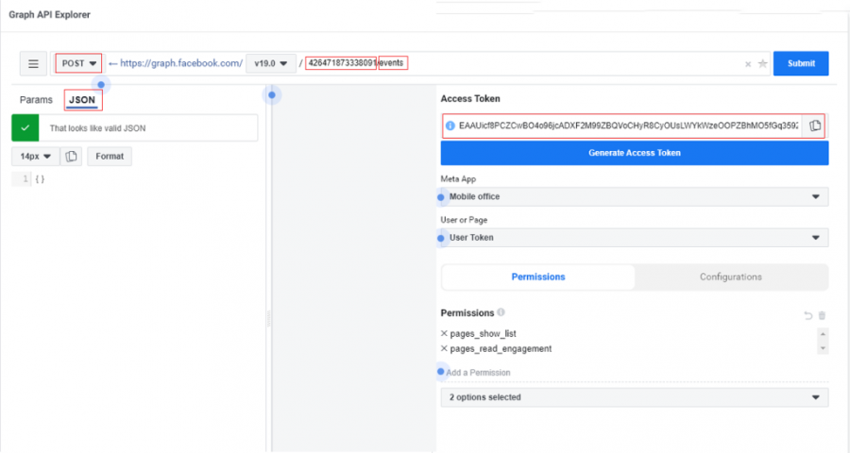Click the Graph API Explorer title
The image size is (850, 453).
[x=49, y=15]
